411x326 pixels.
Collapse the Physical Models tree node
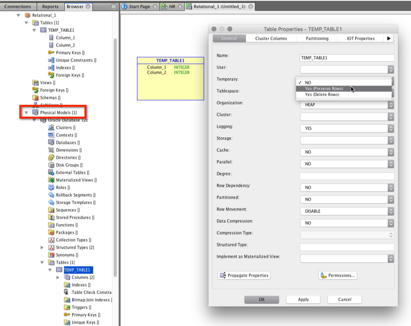click(x=26, y=113)
